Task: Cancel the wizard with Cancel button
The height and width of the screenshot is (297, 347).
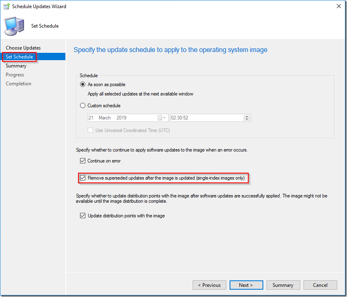Action: (x=320, y=285)
